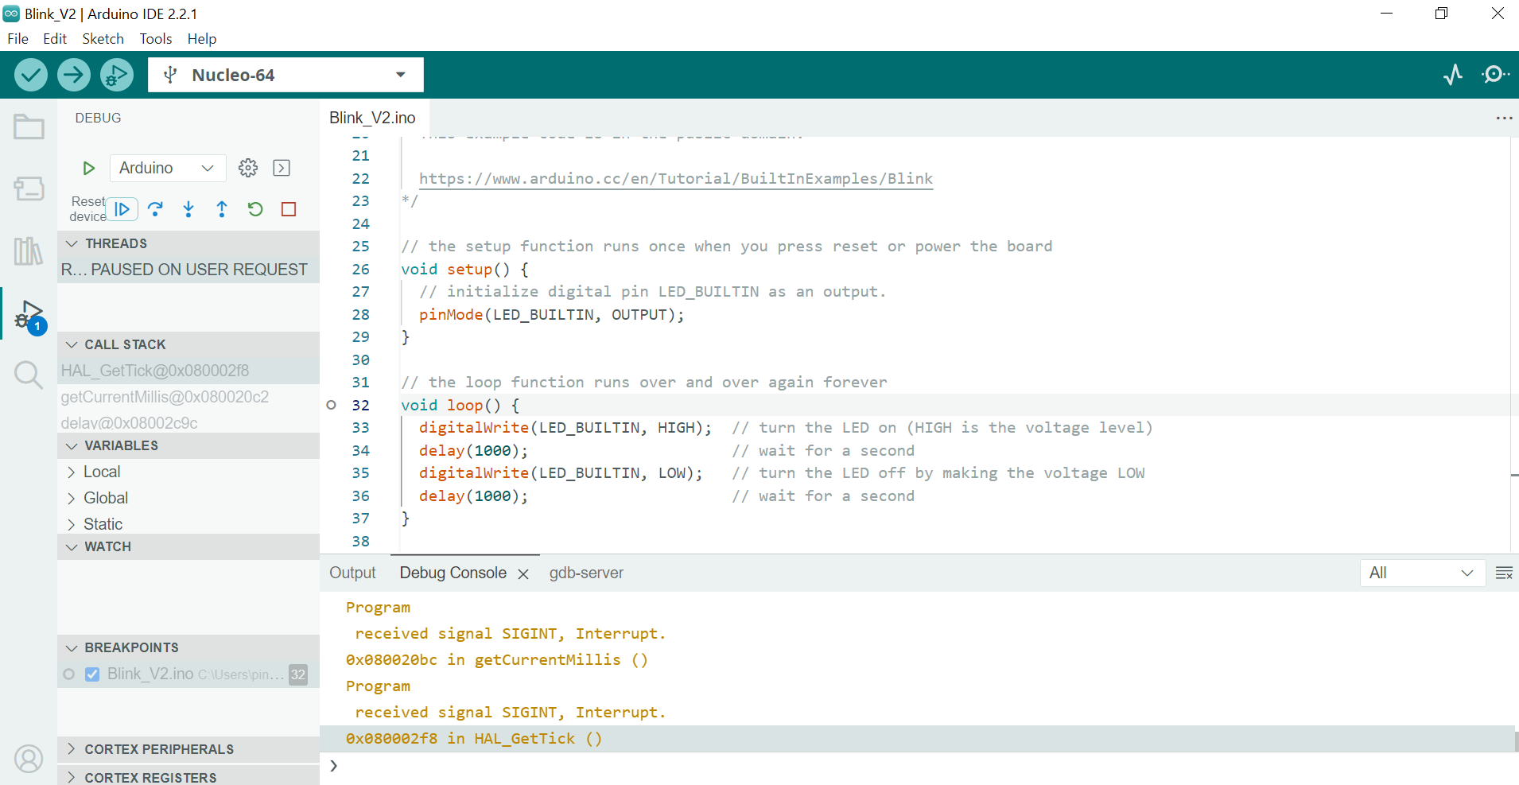Click the Upload arrow button
The image size is (1519, 785).
coord(73,75)
